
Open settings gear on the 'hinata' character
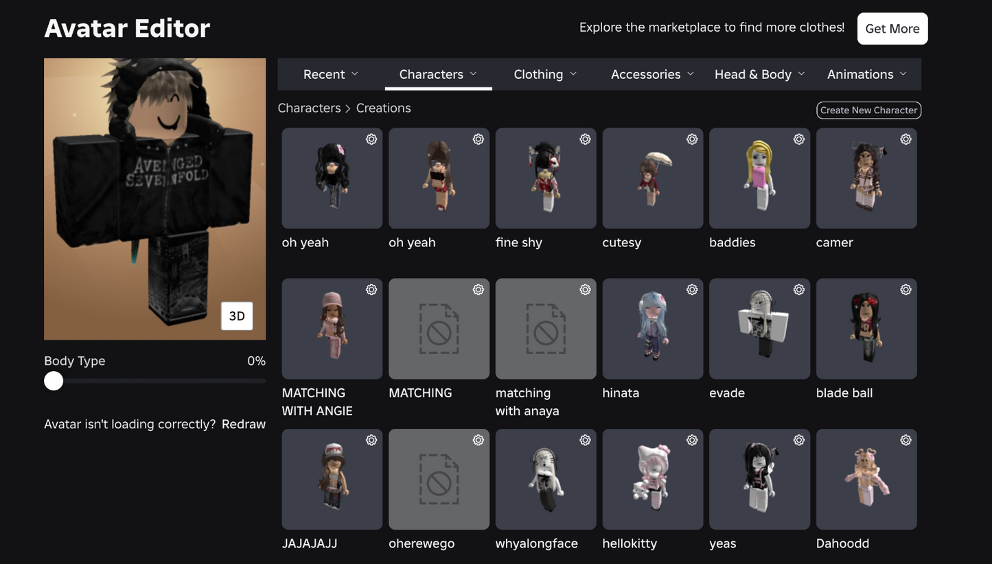pyautogui.click(x=691, y=289)
